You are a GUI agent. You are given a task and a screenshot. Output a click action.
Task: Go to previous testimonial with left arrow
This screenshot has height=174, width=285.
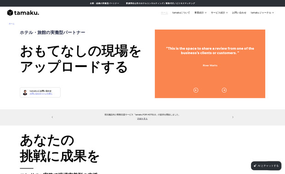[x=196, y=90]
